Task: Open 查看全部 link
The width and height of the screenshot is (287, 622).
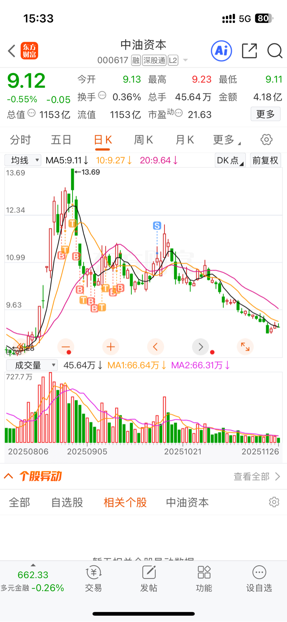Action: tap(257, 476)
